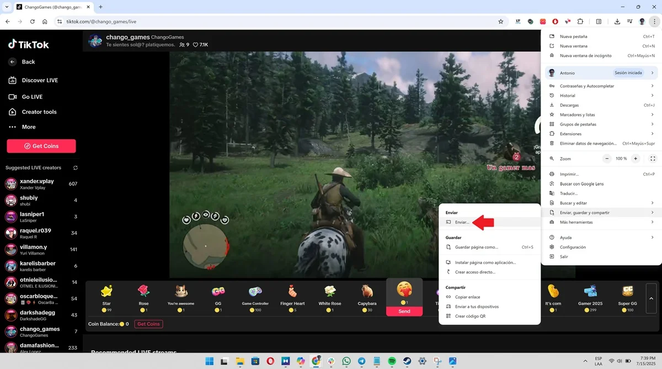Open villamon.y suggested live creator
662x369 pixels.
pyautogui.click(x=41, y=250)
